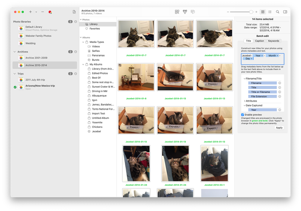Uncheck the Enable preview checkbox
Screen dimensions: 301x211
tap(243, 115)
